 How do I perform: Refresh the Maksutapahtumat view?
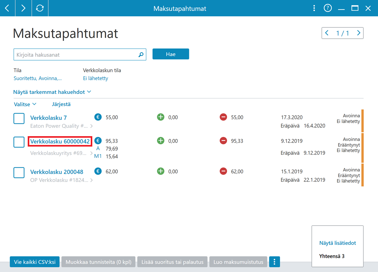(40, 8)
